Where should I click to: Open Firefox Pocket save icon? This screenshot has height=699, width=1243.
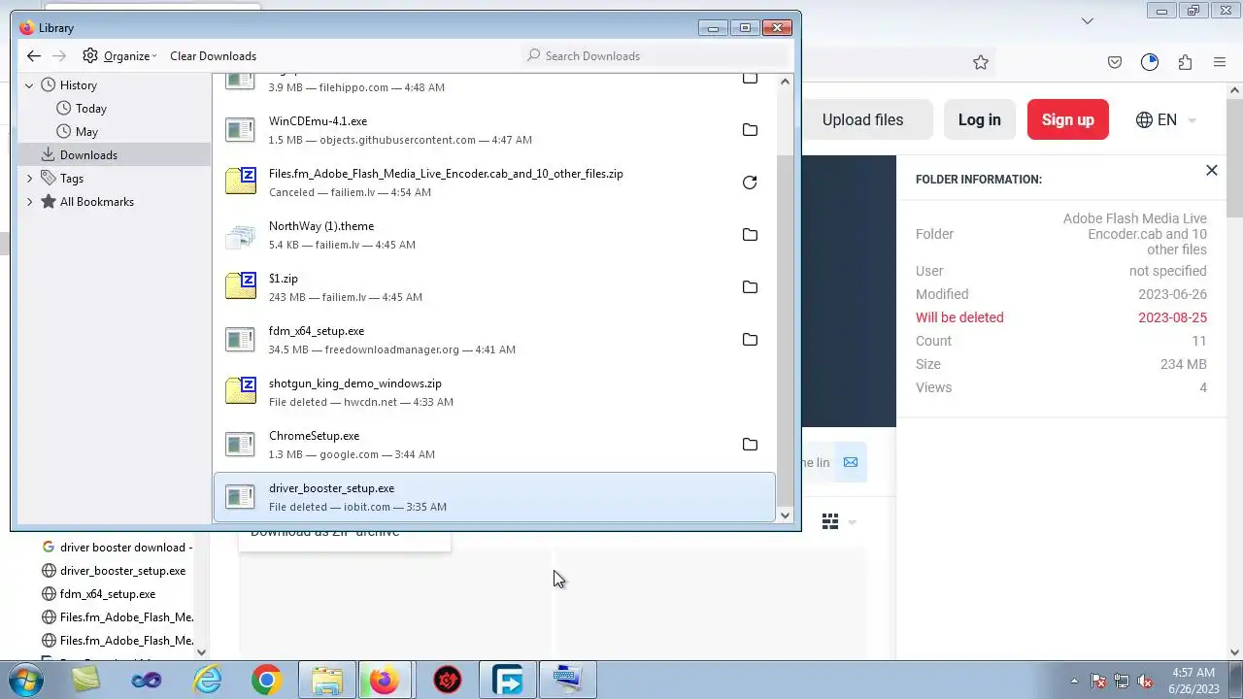tap(1115, 63)
